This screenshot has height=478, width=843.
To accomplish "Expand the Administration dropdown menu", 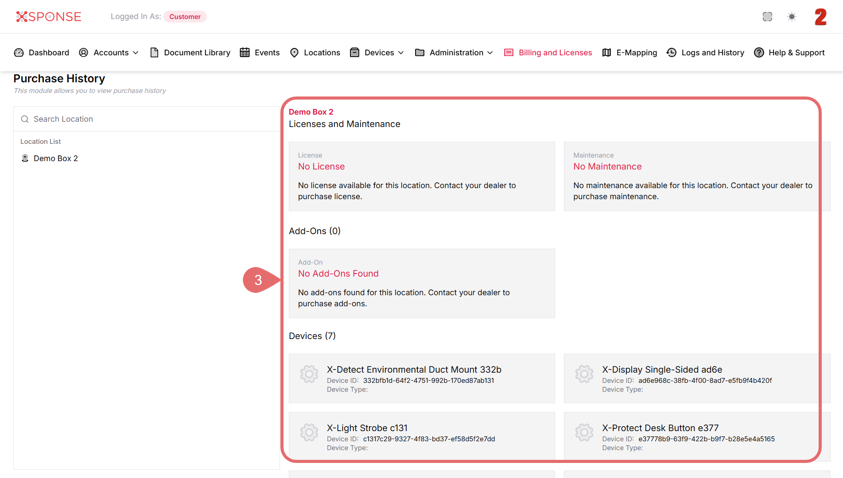I will pos(454,53).
